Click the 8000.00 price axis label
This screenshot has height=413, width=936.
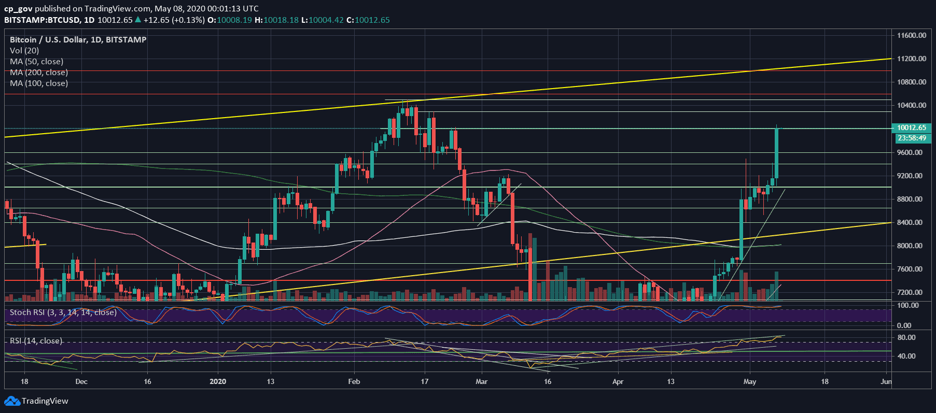[x=910, y=246]
